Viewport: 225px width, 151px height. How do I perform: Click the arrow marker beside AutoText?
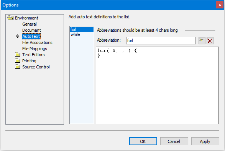coord(18,36)
